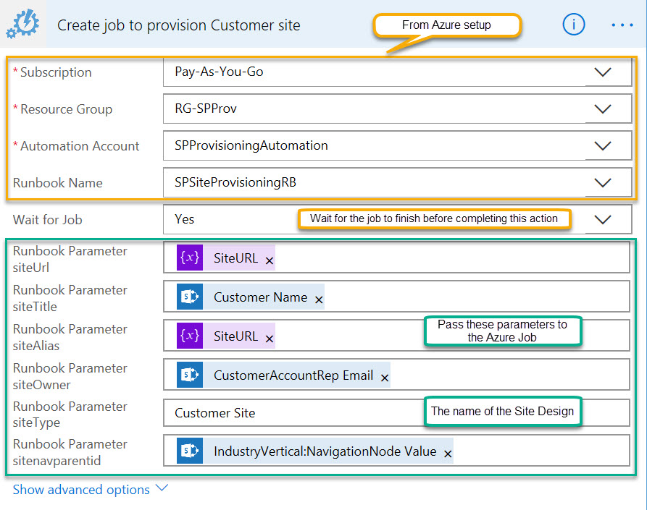Open the Automation Account dropdown
647x510 pixels.
(603, 145)
